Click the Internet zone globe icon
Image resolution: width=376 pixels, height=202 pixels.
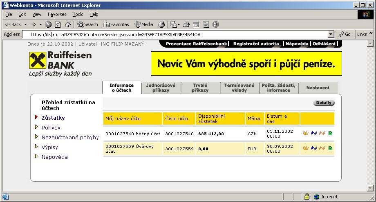[x=316, y=197]
